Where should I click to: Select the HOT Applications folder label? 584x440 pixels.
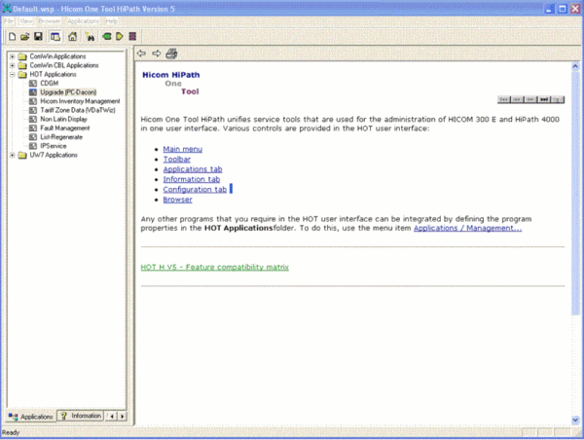pyautogui.click(x=53, y=74)
